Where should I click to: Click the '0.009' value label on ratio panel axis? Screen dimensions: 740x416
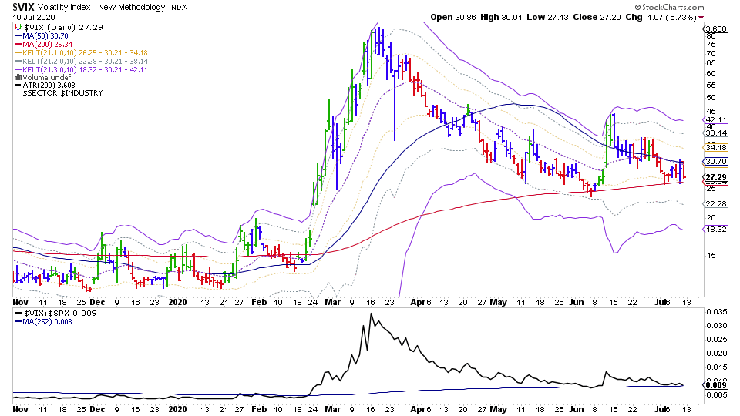point(716,385)
